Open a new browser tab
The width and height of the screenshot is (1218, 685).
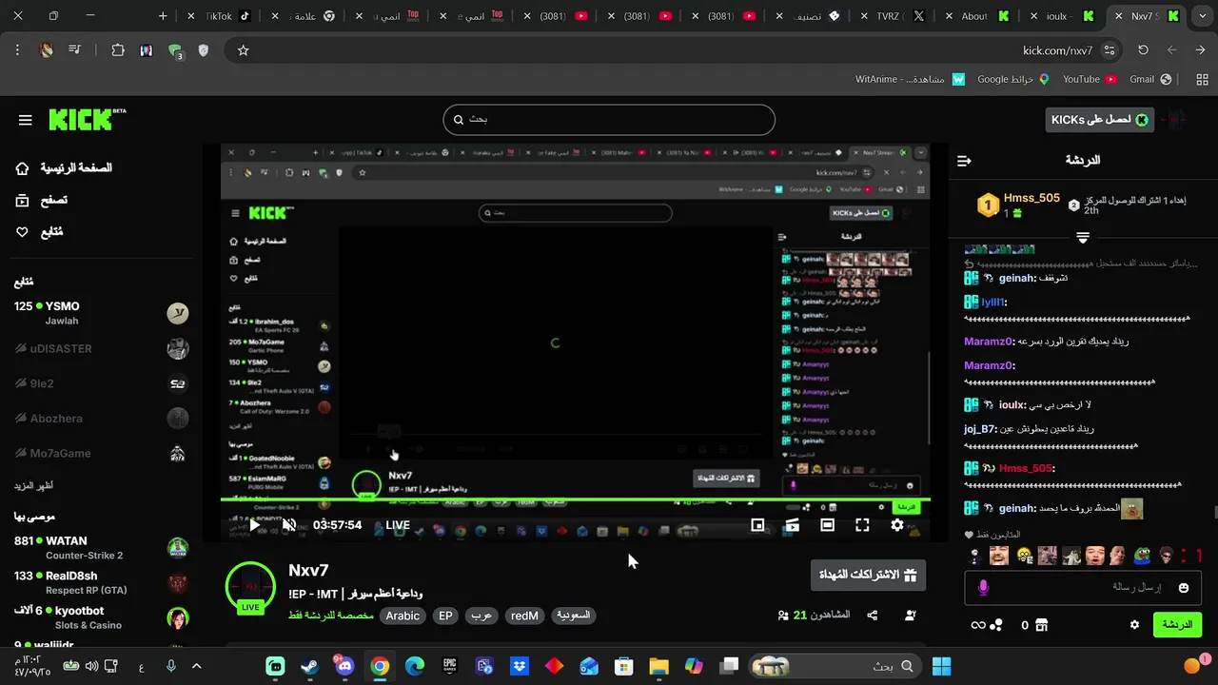click(163, 16)
